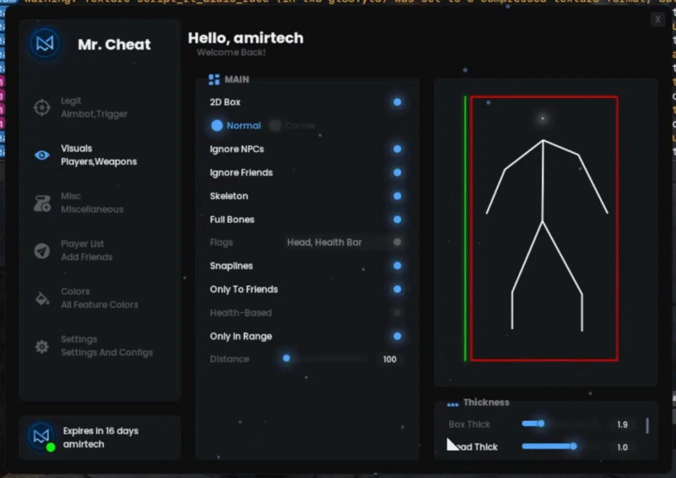The height and width of the screenshot is (478, 676).
Task: Select the Legit aimbot crosshair icon
Action: (42, 107)
